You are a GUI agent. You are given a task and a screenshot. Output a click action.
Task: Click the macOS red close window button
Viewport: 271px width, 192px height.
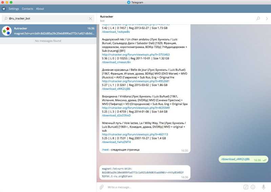click(3, 2)
